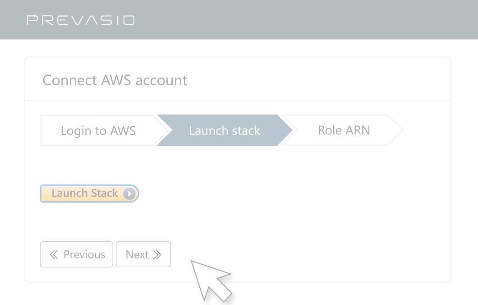478x305 pixels.
Task: Click the double right chevron icon
Action: 157,254
